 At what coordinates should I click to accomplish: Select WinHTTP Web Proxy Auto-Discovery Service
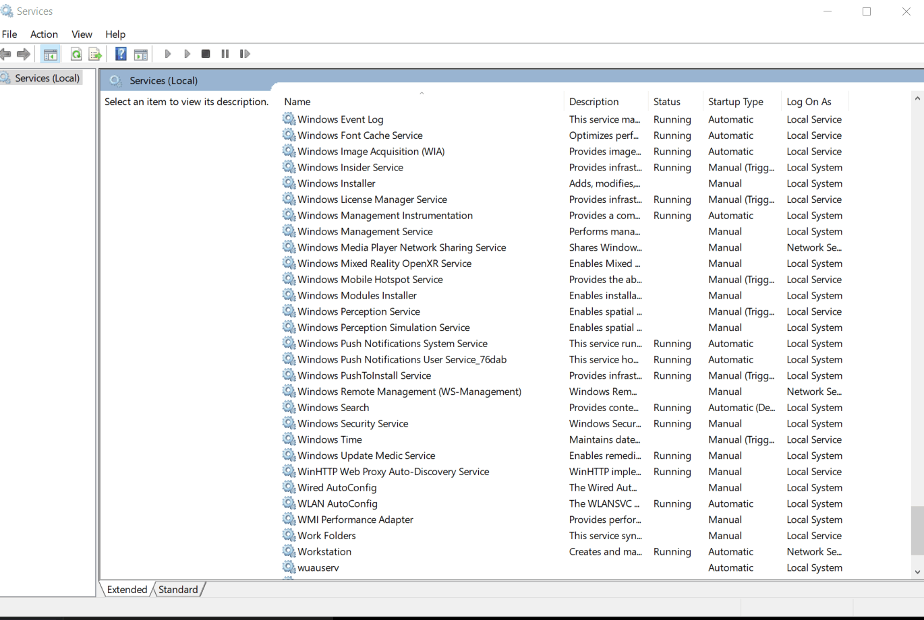pyautogui.click(x=393, y=472)
